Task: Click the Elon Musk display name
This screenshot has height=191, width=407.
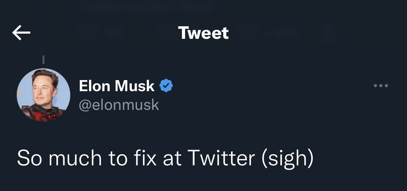Action: pyautogui.click(x=117, y=86)
